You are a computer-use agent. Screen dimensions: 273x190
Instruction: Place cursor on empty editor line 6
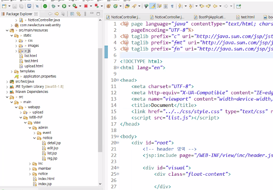197,55
